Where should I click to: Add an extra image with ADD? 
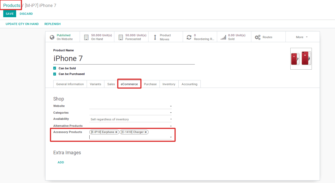[61, 162]
